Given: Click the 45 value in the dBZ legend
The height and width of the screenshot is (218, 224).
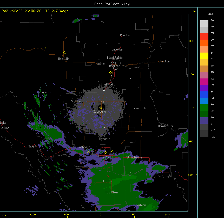Looking at the screenshot, I should pos(212,72).
